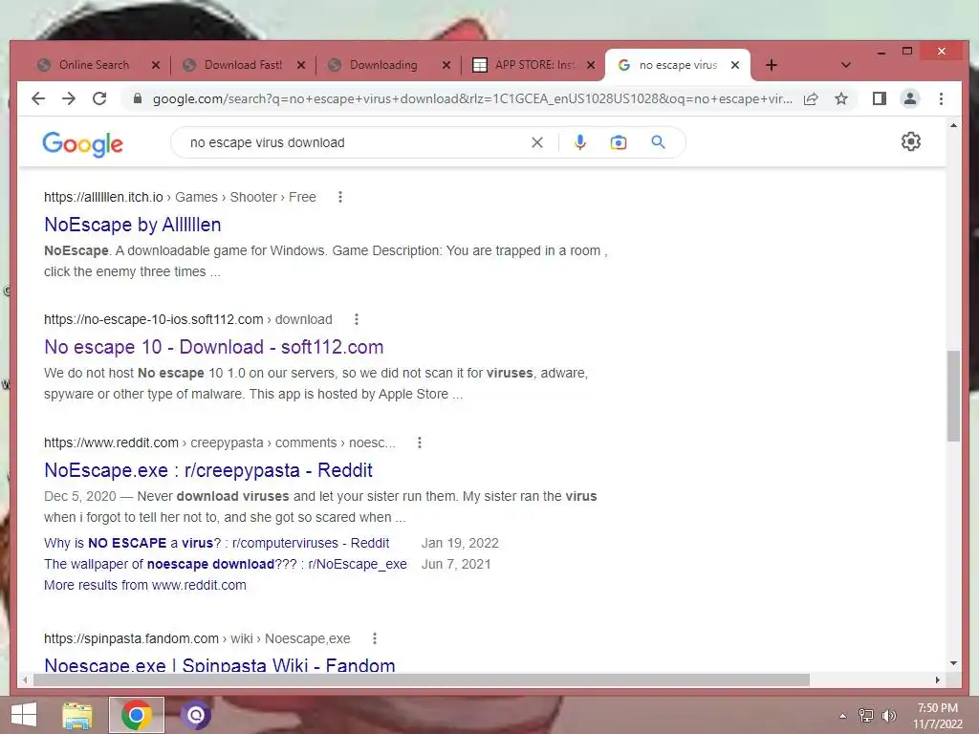Screen dimensions: 979x734
Task: Switch to the Online Search tab
Action: coord(94,65)
